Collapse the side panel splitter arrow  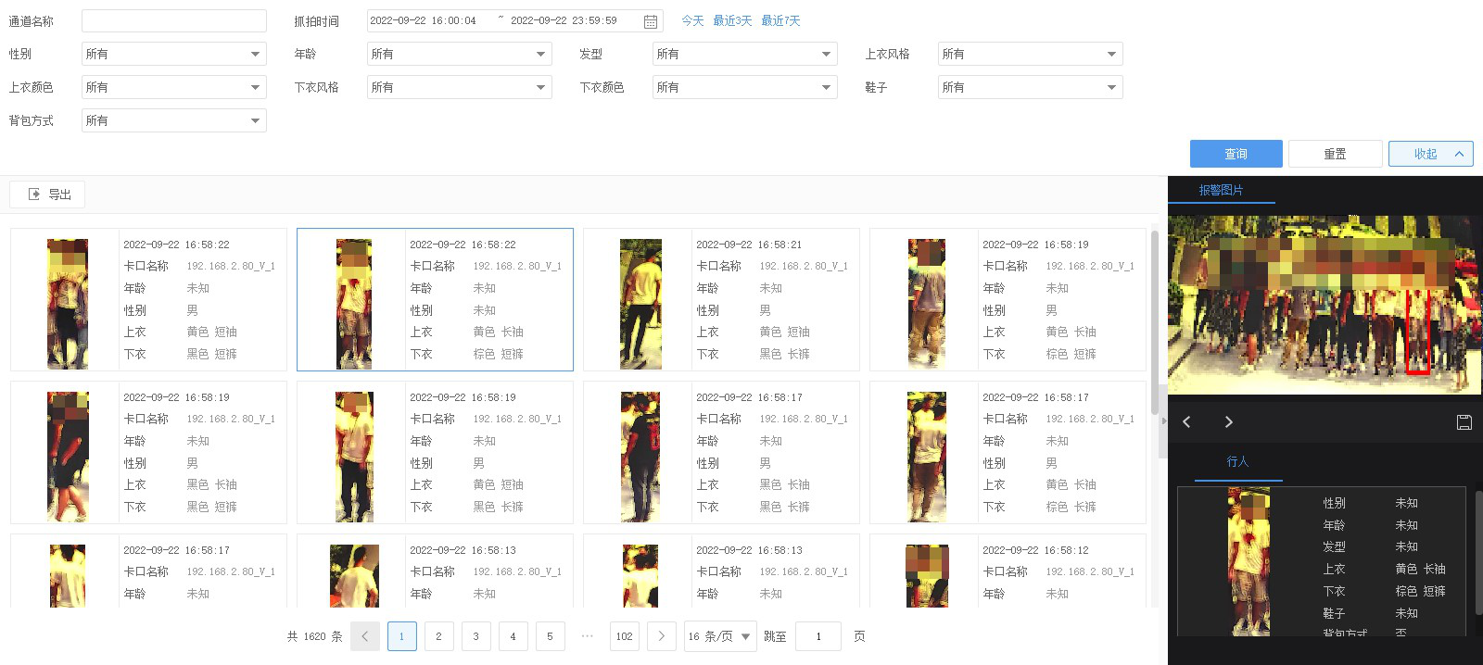click(x=1163, y=420)
